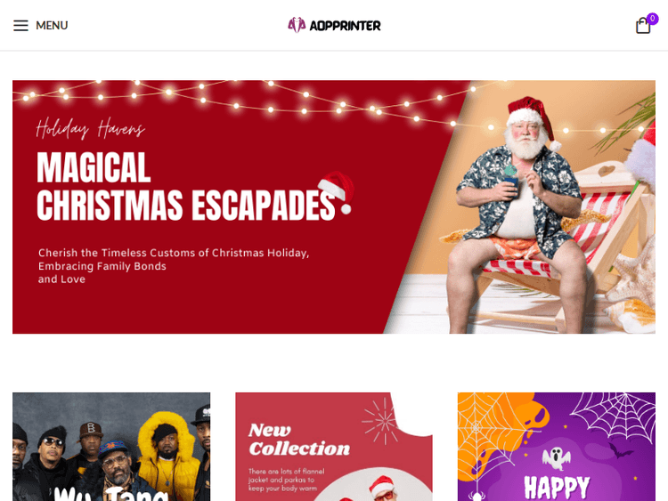
Task: Open the hamburger menu icon
Action: click(20, 26)
